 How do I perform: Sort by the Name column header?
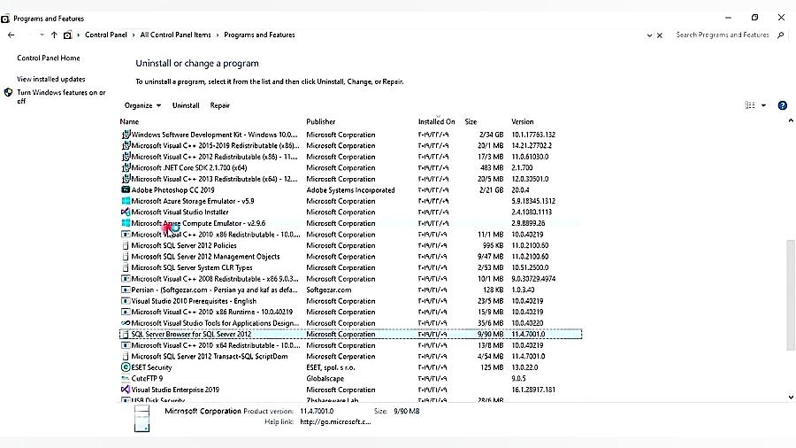pyautogui.click(x=129, y=122)
